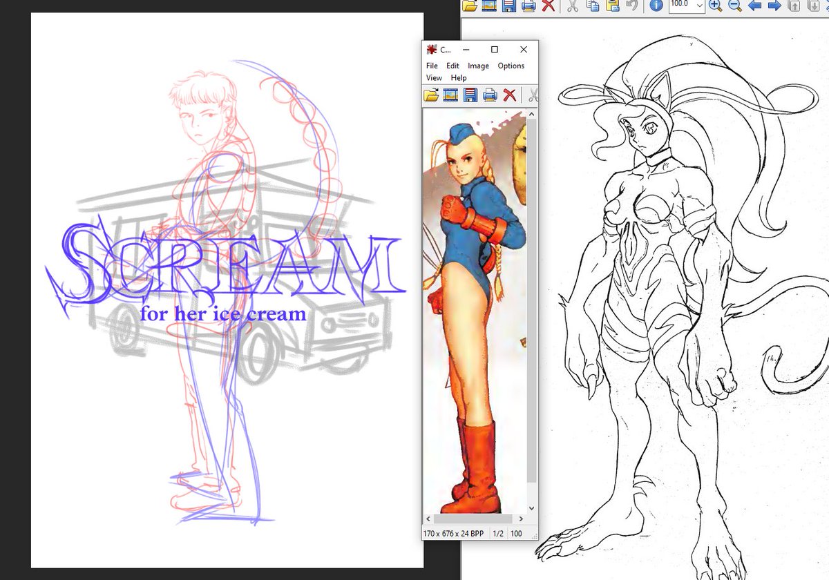
Task: Click up arrow of small window vertical scrollbar
Action: point(532,113)
